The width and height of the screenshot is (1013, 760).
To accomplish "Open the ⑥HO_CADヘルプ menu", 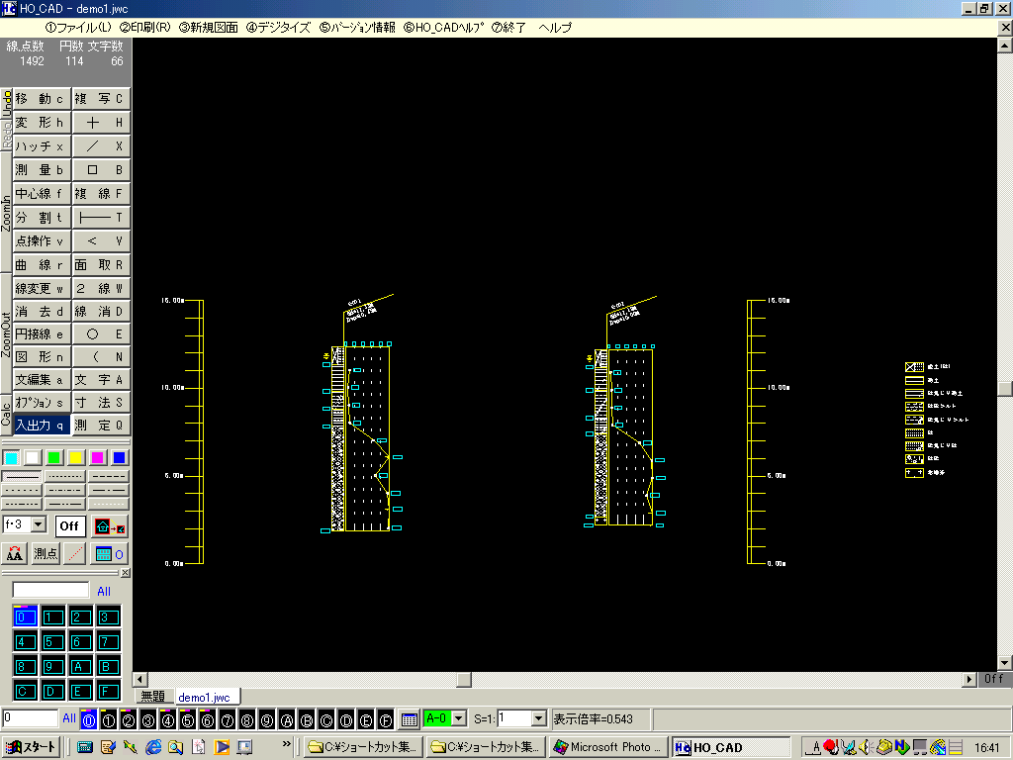I will coord(444,28).
